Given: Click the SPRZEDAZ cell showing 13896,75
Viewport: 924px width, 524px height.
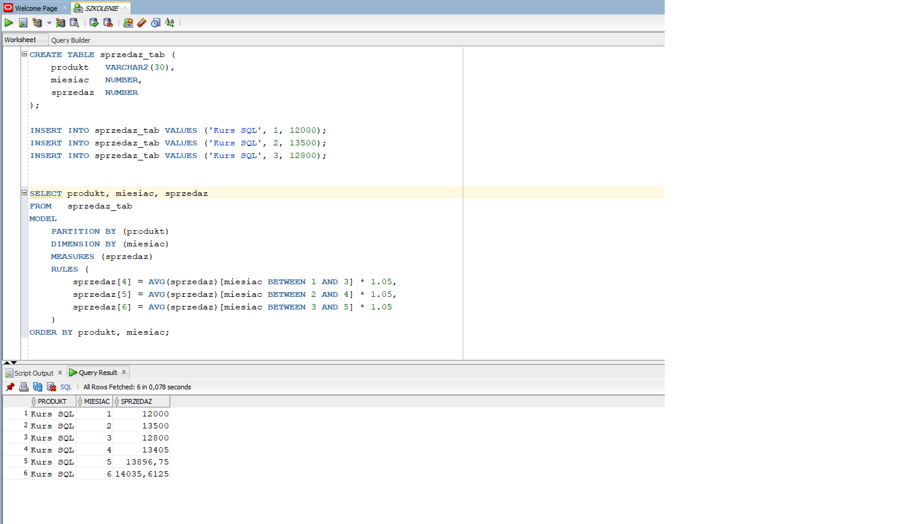Looking at the screenshot, I should tap(142, 462).
